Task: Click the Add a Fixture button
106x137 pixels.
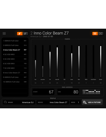Action: [x=92, y=102]
